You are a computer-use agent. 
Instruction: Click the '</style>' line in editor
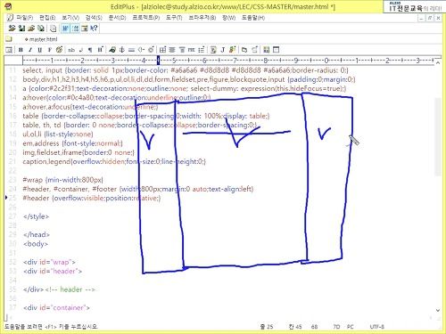pos(36,216)
